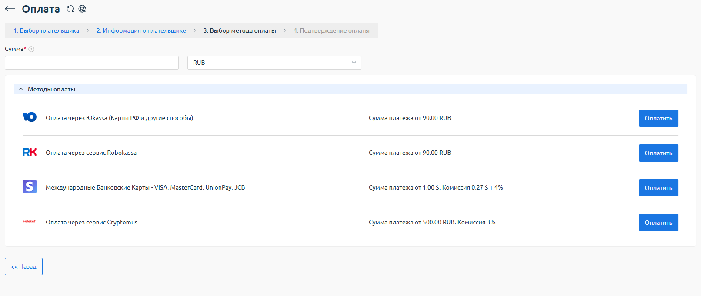This screenshot has height=296, width=701.
Task: Click the << Назад button
Action: (24, 266)
